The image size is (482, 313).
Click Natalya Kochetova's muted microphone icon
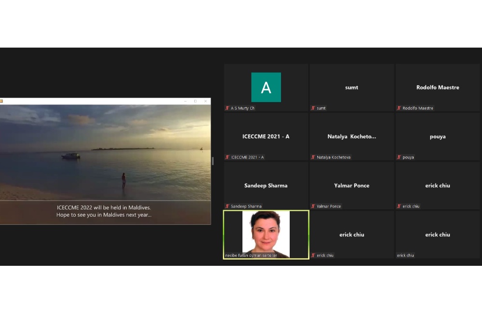coord(313,157)
